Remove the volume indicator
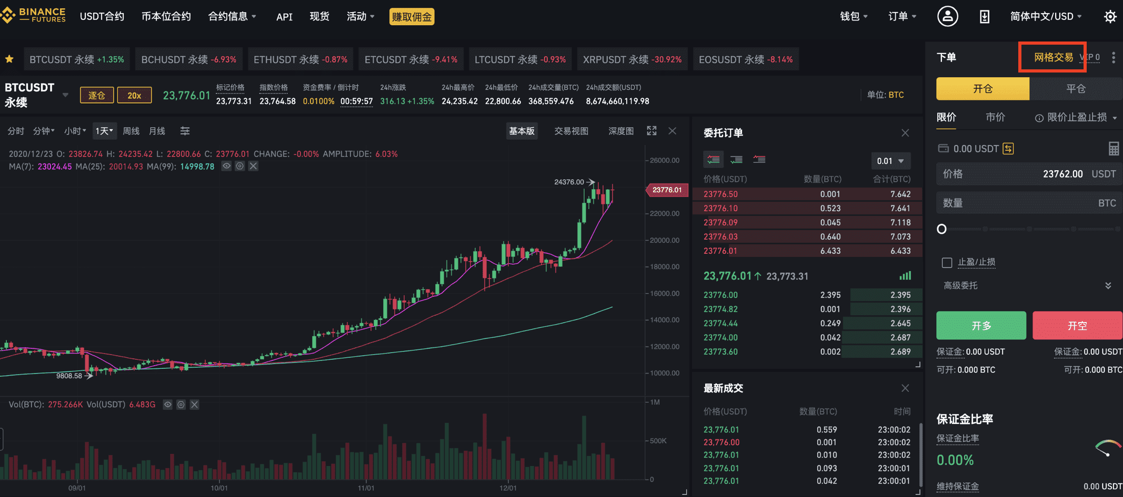Image resolution: width=1123 pixels, height=497 pixels. coord(194,405)
